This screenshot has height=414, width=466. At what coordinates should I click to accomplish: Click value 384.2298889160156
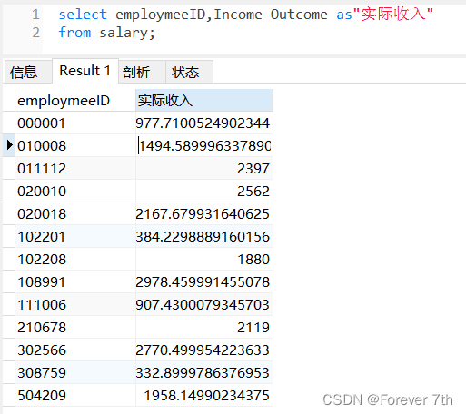pyautogui.click(x=204, y=236)
